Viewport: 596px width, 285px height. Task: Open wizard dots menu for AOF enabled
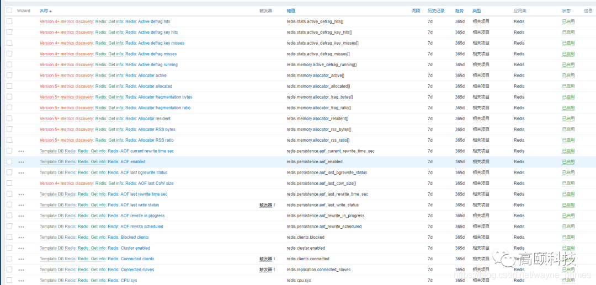click(x=22, y=162)
